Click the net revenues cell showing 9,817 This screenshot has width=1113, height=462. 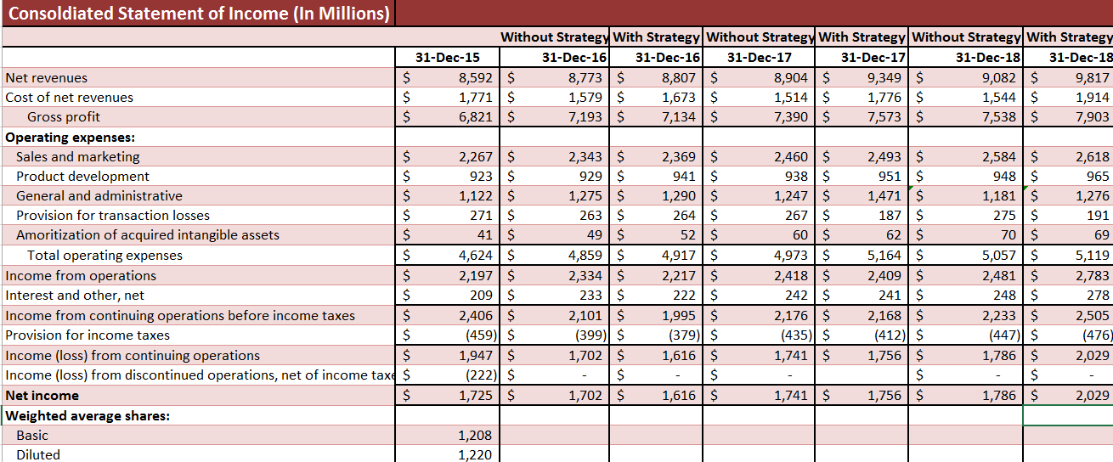[x=1092, y=77]
